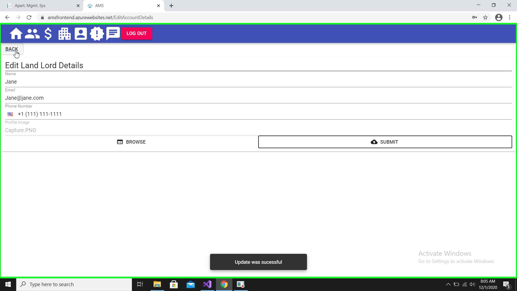Open Microsoft Store from the taskbar
This screenshot has width=517, height=291.
point(174,284)
